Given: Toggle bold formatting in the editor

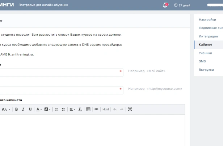Looking at the screenshot, I should (17, 109).
